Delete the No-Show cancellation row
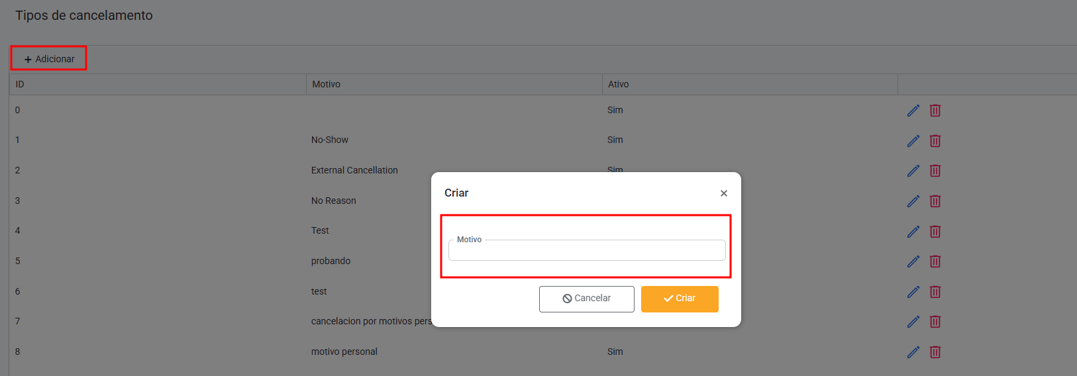 coord(935,141)
